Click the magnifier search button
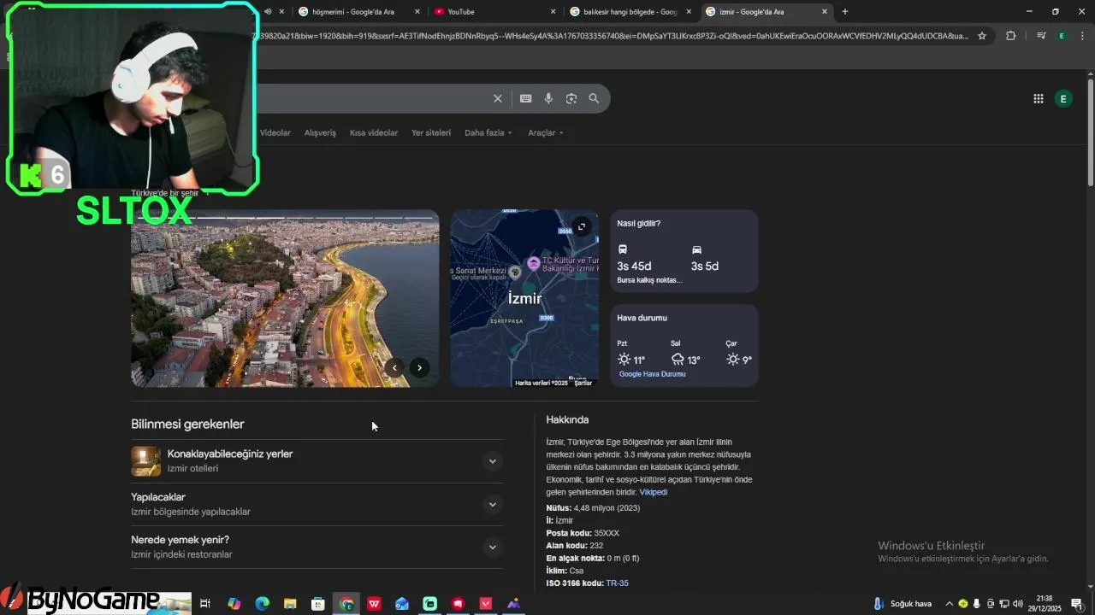 pyautogui.click(x=594, y=98)
